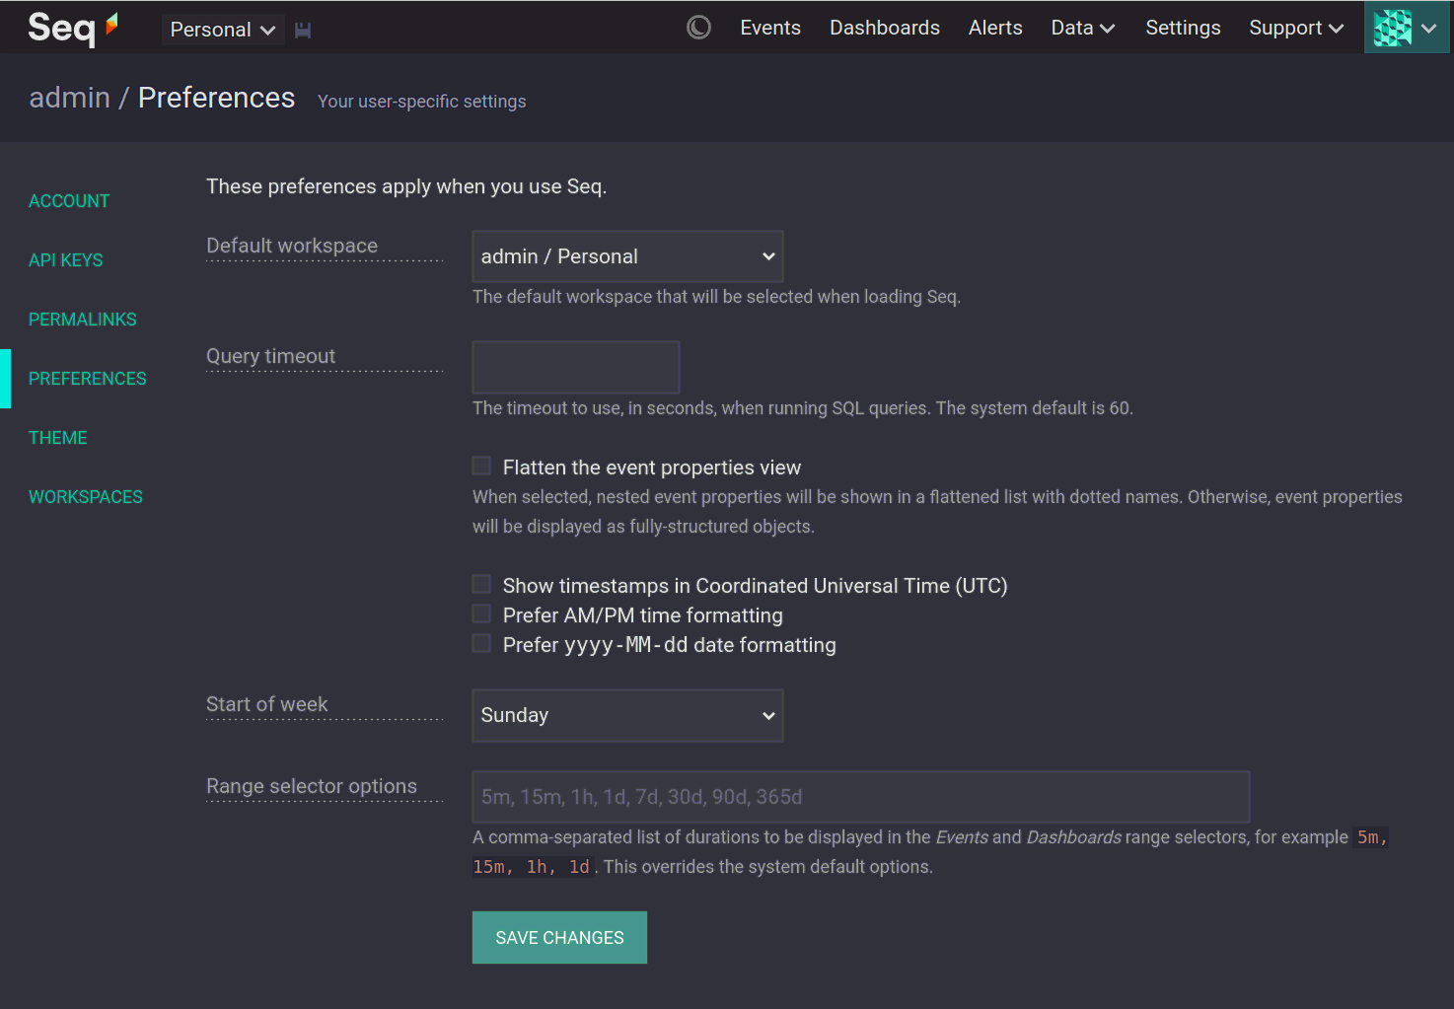The height and width of the screenshot is (1009, 1454).
Task: Click the Default workspace label
Action: tap(292, 246)
